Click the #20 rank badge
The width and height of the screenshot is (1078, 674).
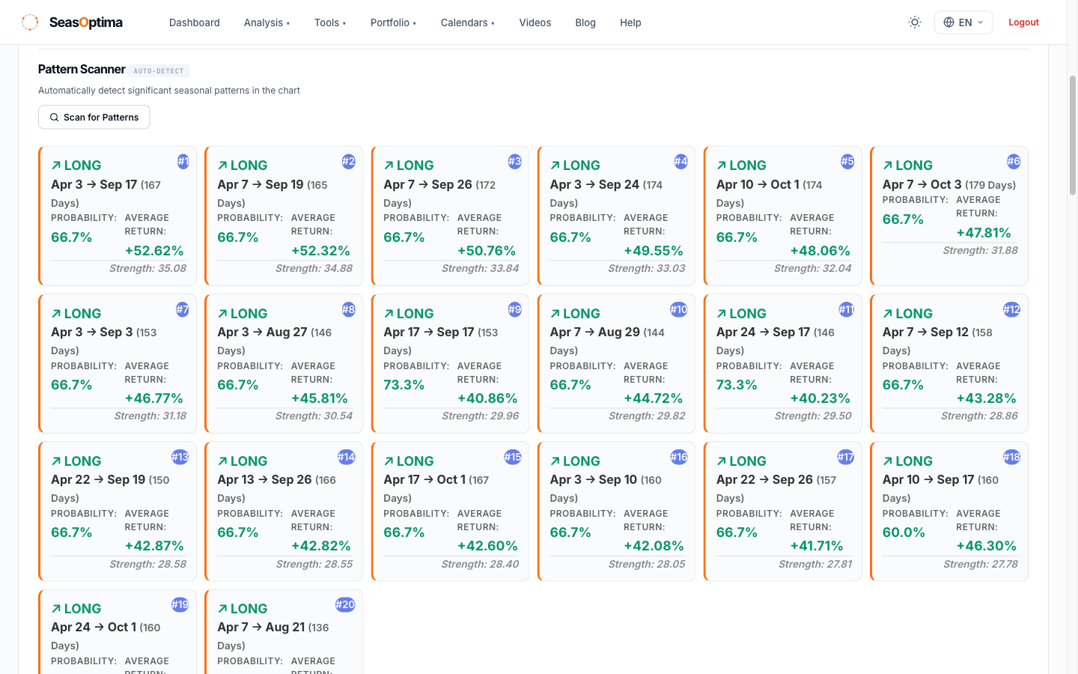pos(345,604)
